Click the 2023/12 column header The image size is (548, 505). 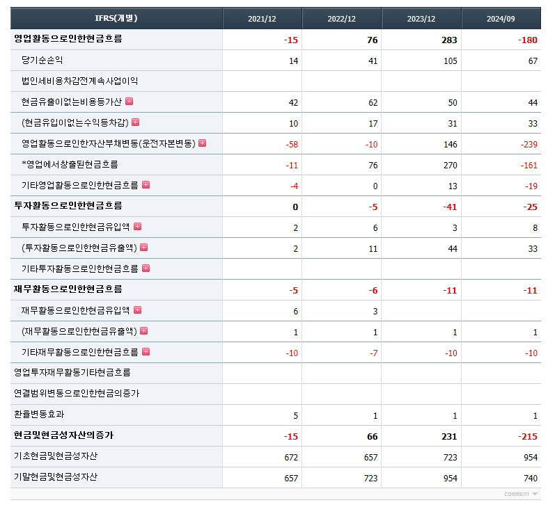tap(421, 19)
